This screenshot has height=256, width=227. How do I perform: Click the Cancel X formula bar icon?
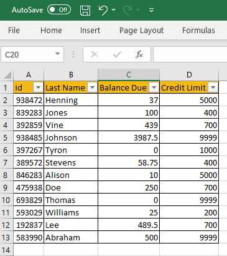95,54
